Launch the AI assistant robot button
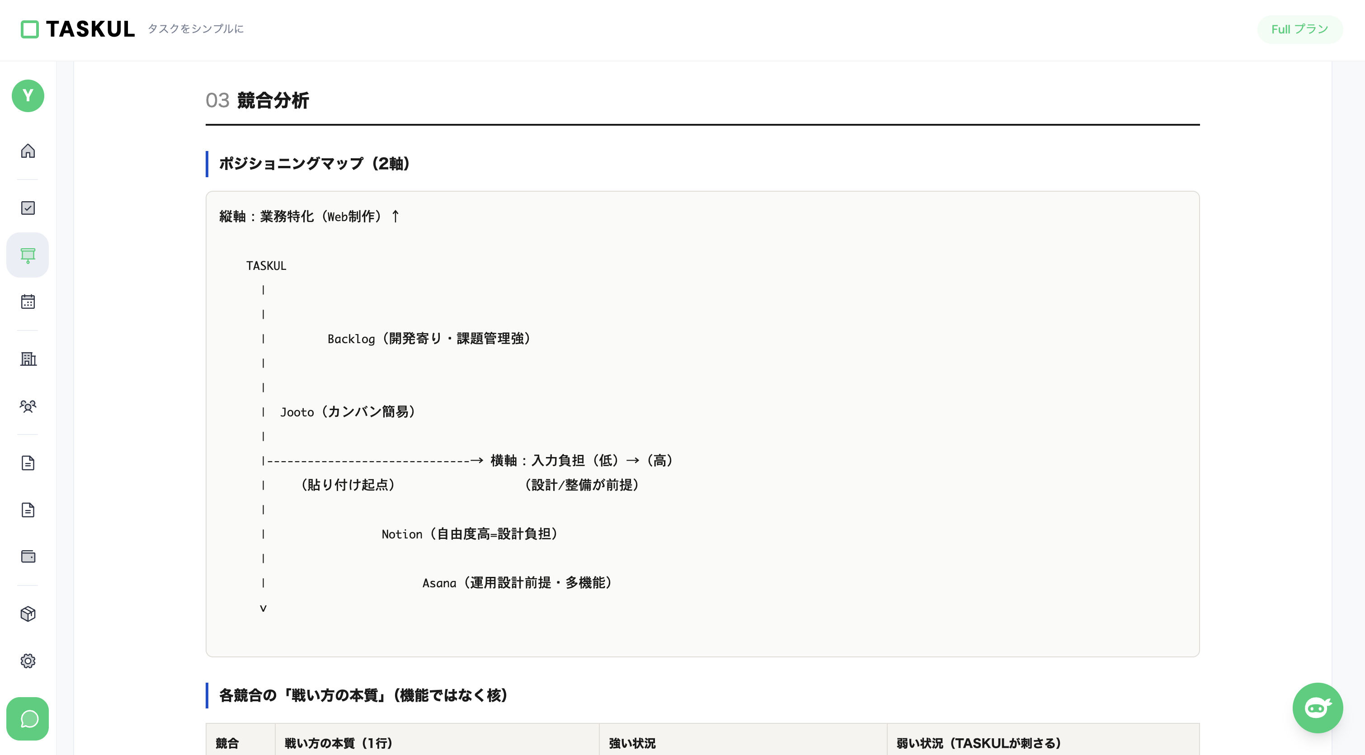This screenshot has width=1365, height=755. tap(1317, 707)
